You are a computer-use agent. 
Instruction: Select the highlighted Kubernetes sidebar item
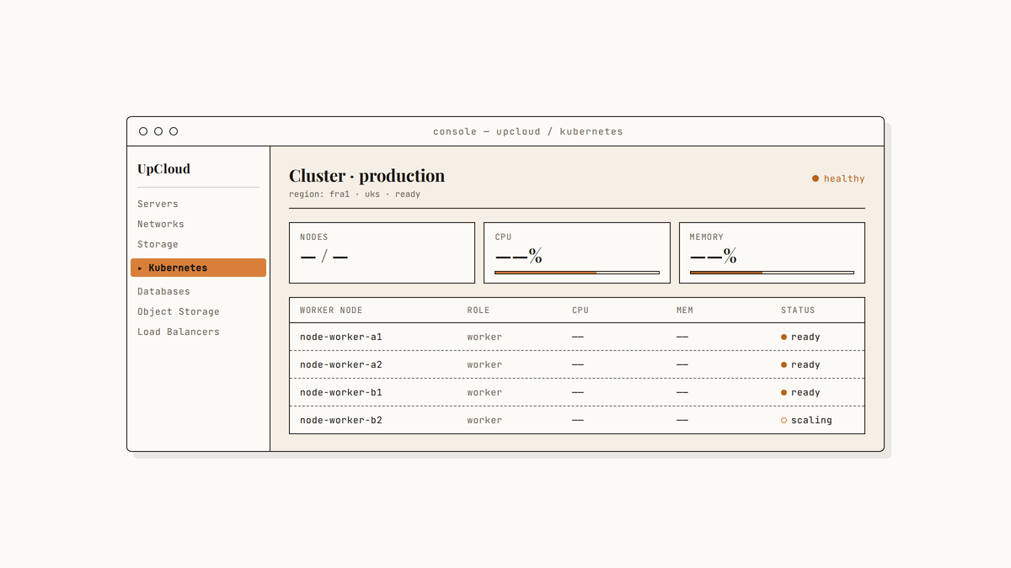click(198, 268)
